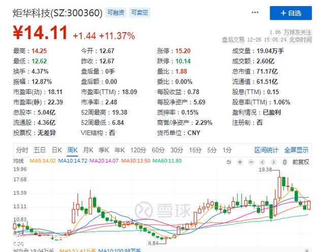Click the 股息率(TTM) value 1.06%
Image resolution: width=325 pixels, height=252 pixels.
coord(281,102)
